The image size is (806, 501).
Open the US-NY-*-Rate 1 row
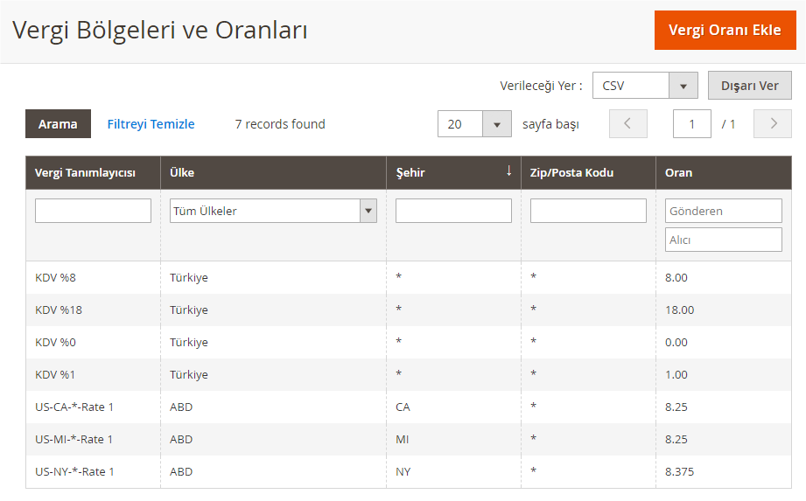pos(409,472)
